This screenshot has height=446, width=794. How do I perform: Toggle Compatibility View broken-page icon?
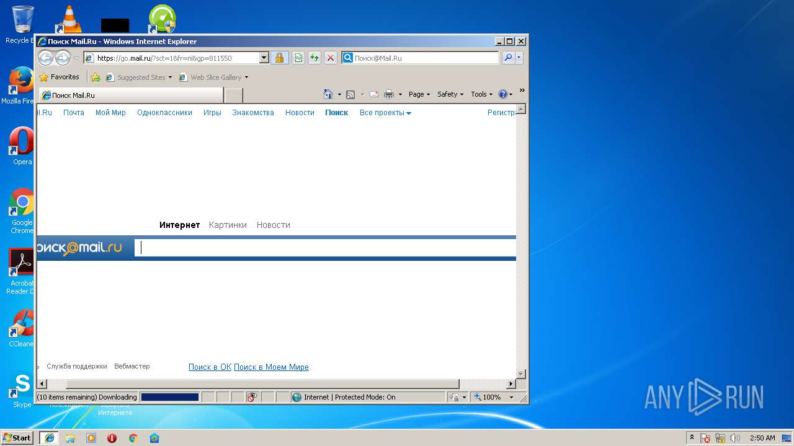[x=298, y=58]
